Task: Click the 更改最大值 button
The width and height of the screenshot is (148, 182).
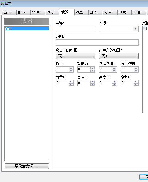Action: (x=27, y=166)
